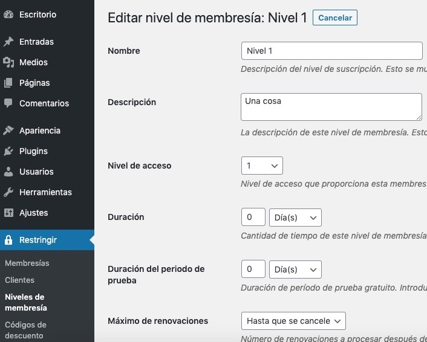Open Comentarios in the sidebar
Viewport: 427px width, 342px height.
click(47, 103)
